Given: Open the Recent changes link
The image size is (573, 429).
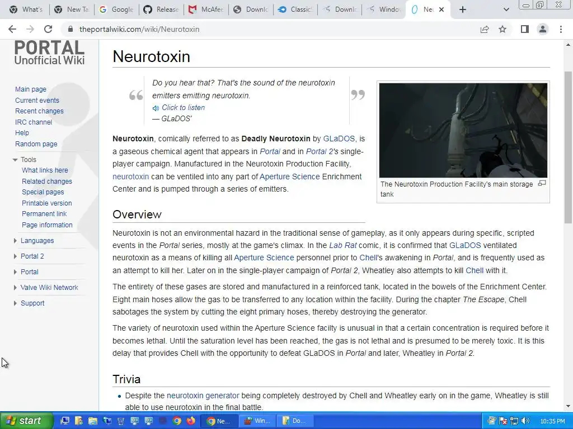Looking at the screenshot, I should pyautogui.click(x=39, y=111).
